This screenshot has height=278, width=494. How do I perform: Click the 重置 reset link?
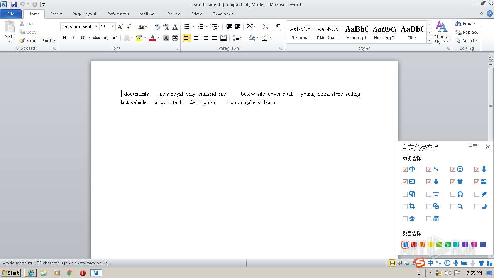(472, 146)
